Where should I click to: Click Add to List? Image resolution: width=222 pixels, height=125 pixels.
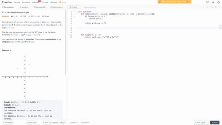click(x=34, y=16)
